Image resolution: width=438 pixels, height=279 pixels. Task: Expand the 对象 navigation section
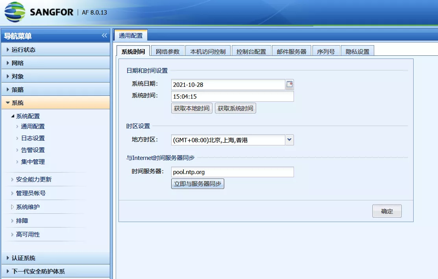18,77
